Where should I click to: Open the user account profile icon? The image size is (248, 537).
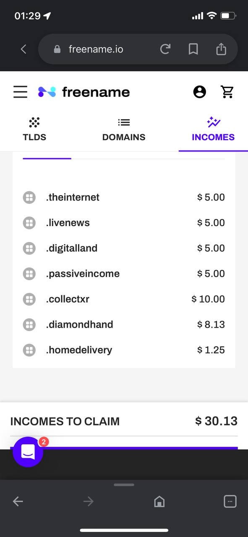pos(200,92)
